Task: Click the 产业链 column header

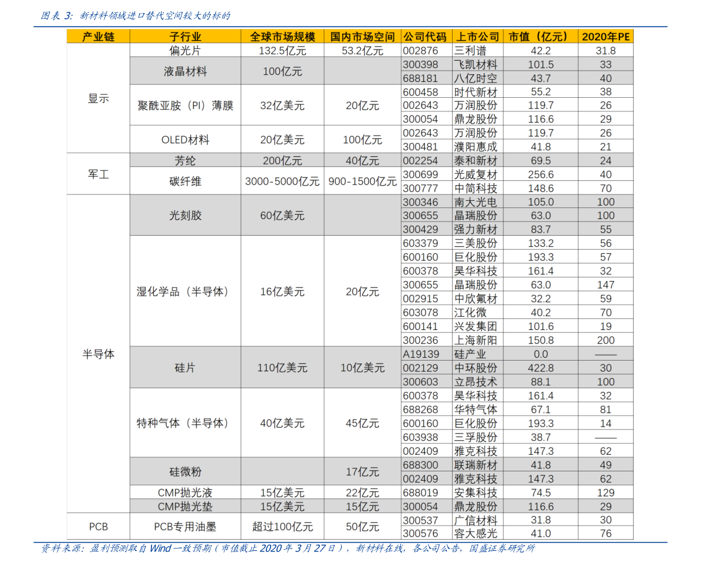Action: 98,37
